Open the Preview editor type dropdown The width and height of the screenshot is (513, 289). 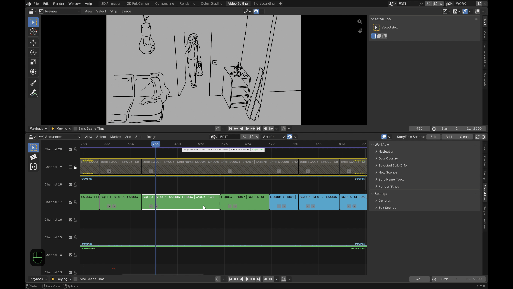pos(60,11)
